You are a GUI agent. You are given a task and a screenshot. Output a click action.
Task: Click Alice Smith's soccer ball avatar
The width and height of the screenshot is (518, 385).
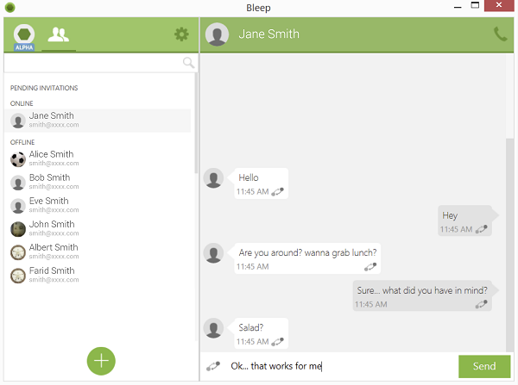point(18,159)
